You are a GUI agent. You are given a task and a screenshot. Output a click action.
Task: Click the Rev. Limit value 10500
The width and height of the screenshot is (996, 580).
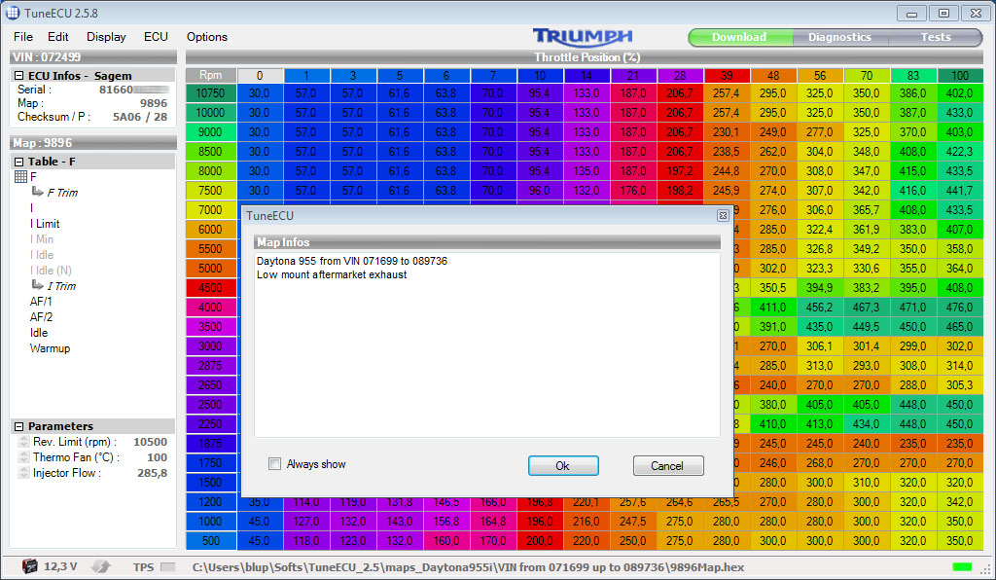tap(150, 442)
